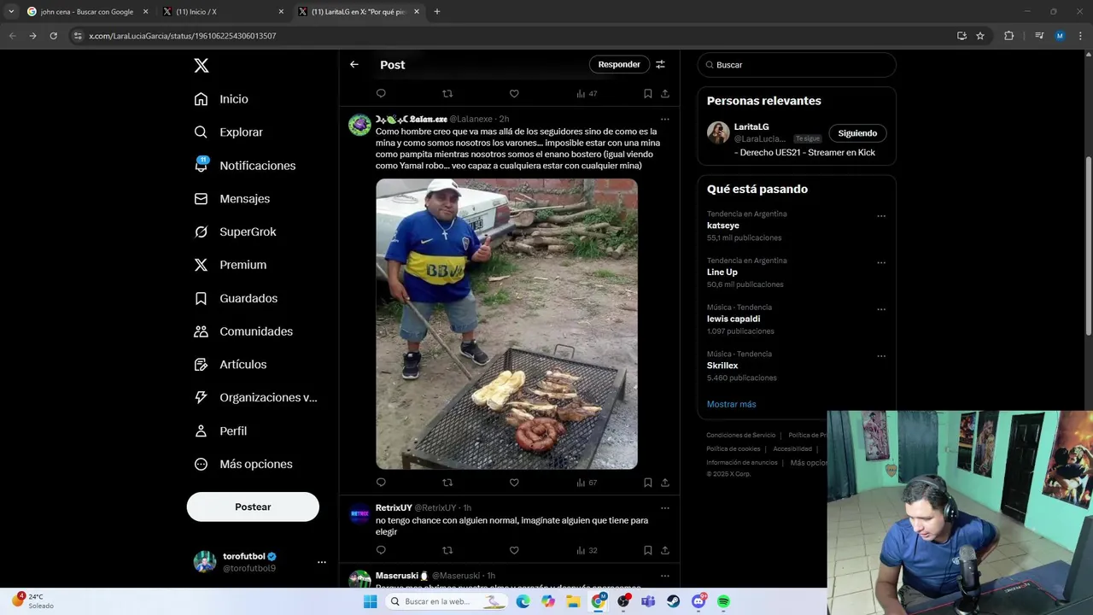Open SuperGrok in sidebar

pos(235,231)
